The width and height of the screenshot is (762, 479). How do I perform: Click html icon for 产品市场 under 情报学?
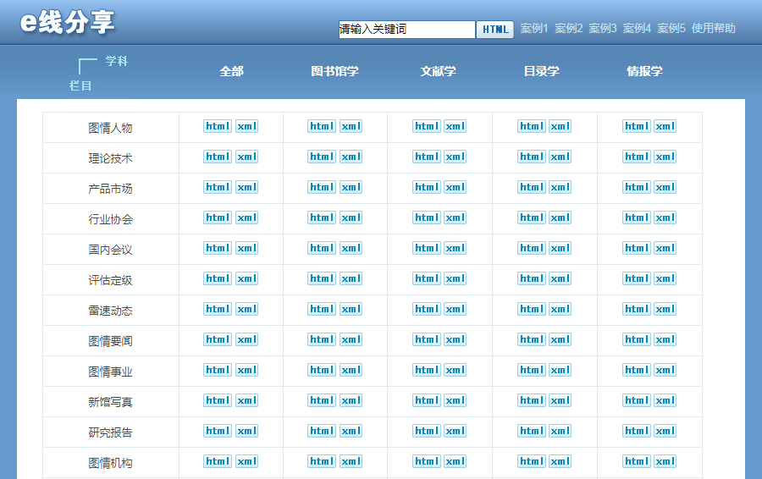pos(637,188)
